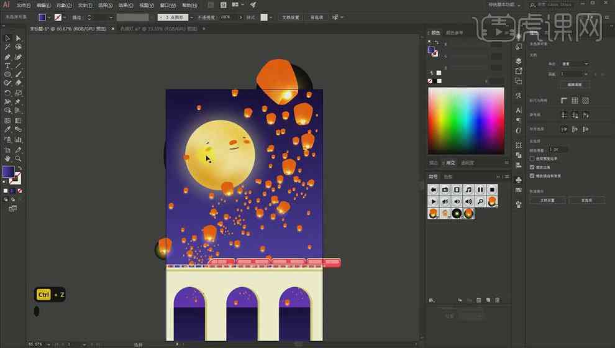The height and width of the screenshot is (348, 615).
Task: Open the stroke color dropdown in control bar
Action: click(65, 17)
